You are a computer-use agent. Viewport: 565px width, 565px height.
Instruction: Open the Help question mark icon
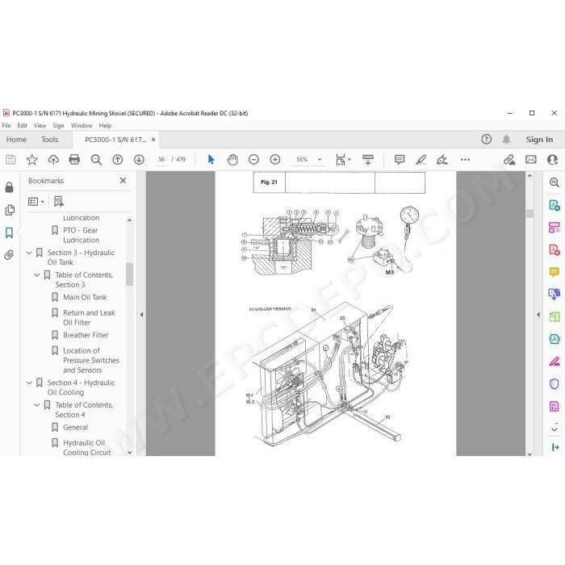[x=487, y=139]
